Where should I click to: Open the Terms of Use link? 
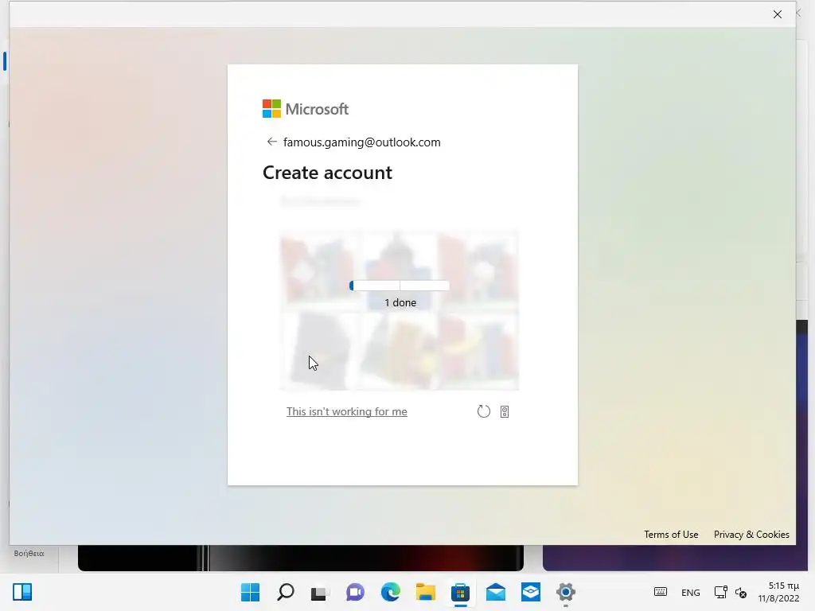(x=671, y=534)
